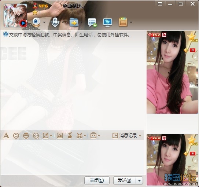Screen dimensions: 199x187
Task: Start a voice call with microphone icon
Action: [55, 22]
